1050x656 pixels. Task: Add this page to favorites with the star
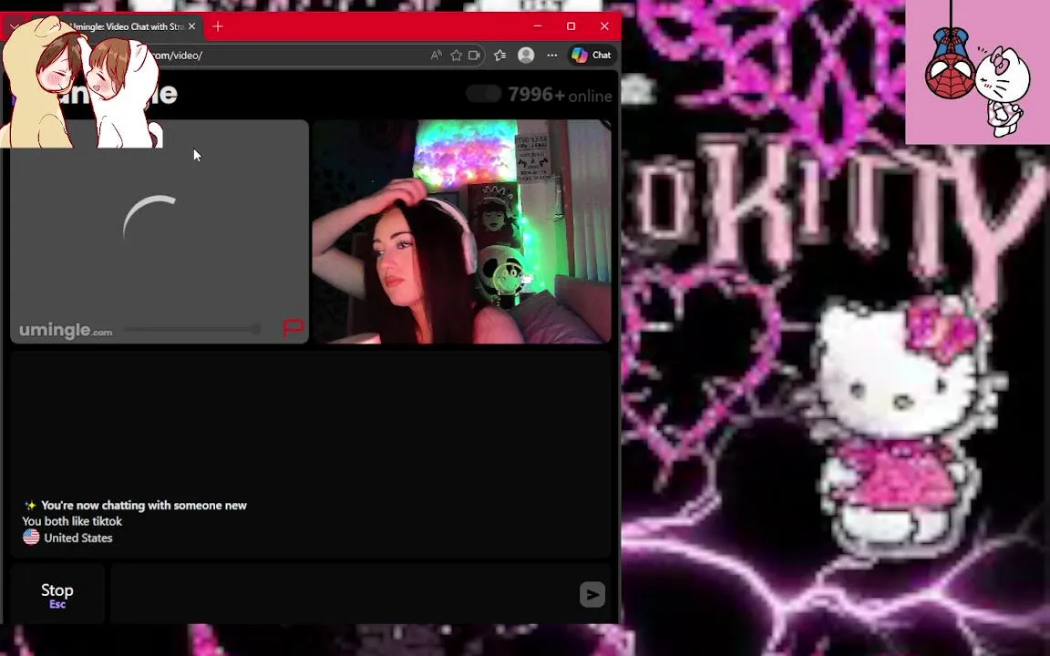[x=456, y=56]
